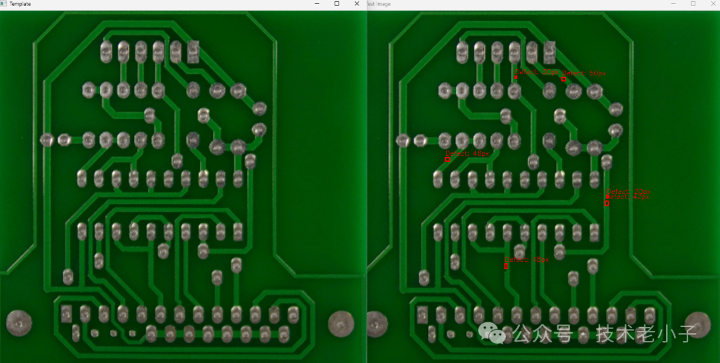Click the bottom-left mounting hole in Template
Image resolution: width=720 pixels, height=363 pixels.
[19, 323]
